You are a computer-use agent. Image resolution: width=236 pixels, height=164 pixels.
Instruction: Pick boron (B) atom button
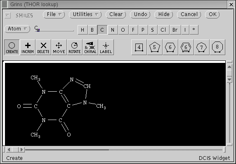point(92,30)
